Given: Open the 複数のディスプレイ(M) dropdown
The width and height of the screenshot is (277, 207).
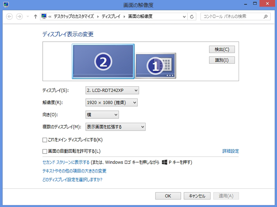Looking at the screenshot, I should point(116,127).
